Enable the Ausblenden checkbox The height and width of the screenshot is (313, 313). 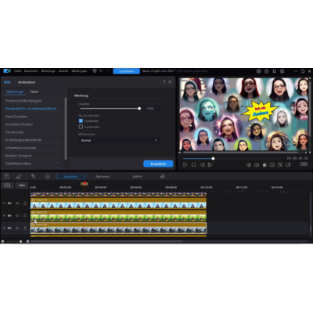81,127
